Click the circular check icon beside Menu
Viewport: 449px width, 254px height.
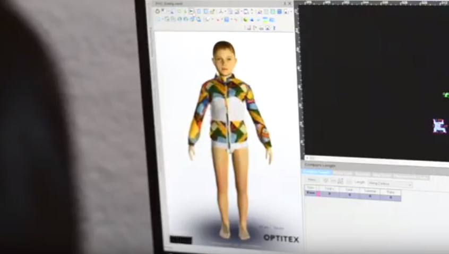coord(326,181)
